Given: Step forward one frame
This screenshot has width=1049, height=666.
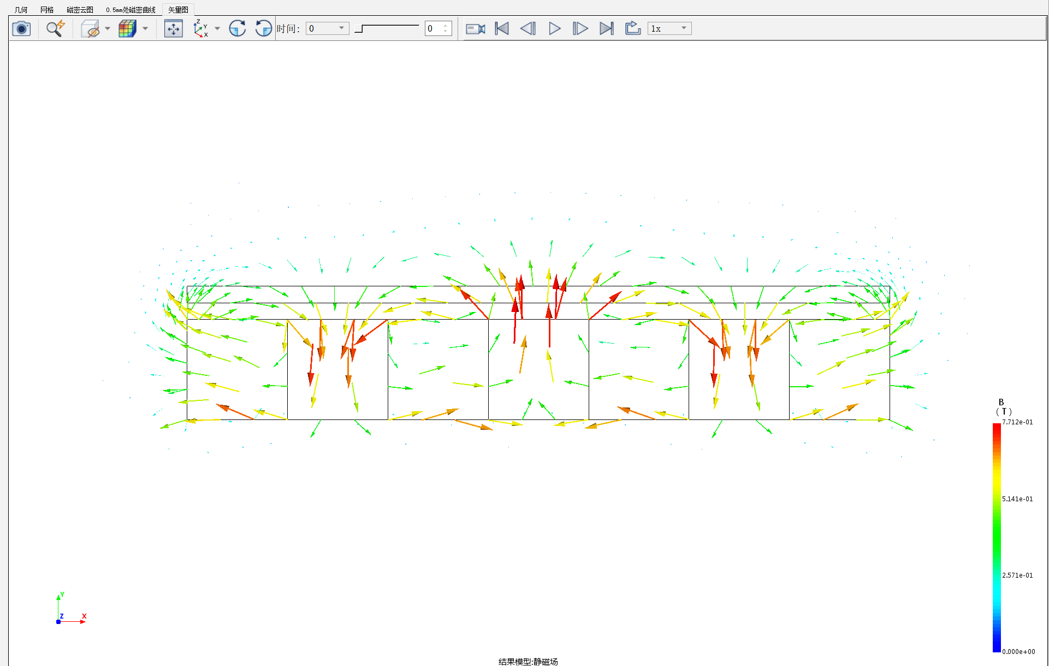Looking at the screenshot, I should click(x=580, y=28).
